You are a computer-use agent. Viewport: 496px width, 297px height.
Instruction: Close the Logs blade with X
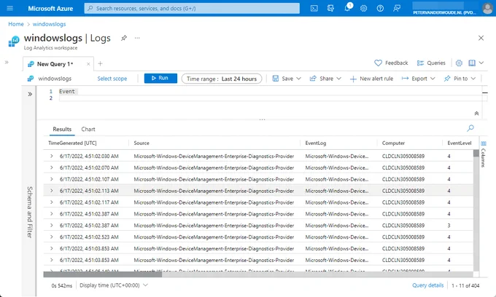click(x=481, y=38)
